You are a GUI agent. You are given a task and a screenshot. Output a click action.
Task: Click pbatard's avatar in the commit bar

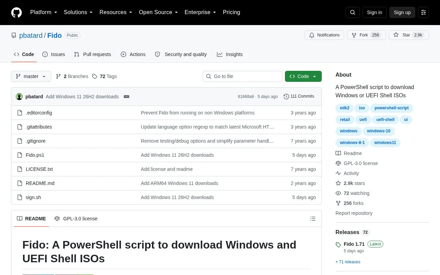pyautogui.click(x=19, y=97)
